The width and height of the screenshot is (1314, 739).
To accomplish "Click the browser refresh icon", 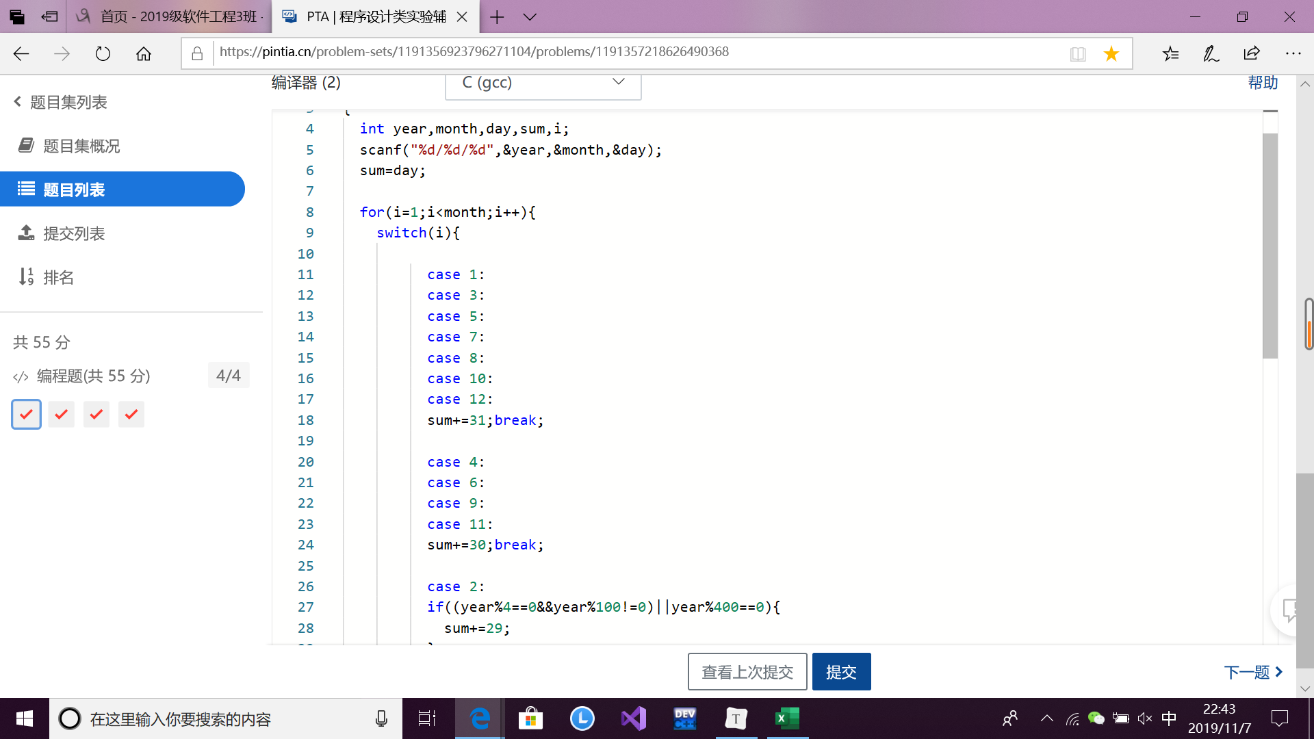I will click(x=103, y=53).
